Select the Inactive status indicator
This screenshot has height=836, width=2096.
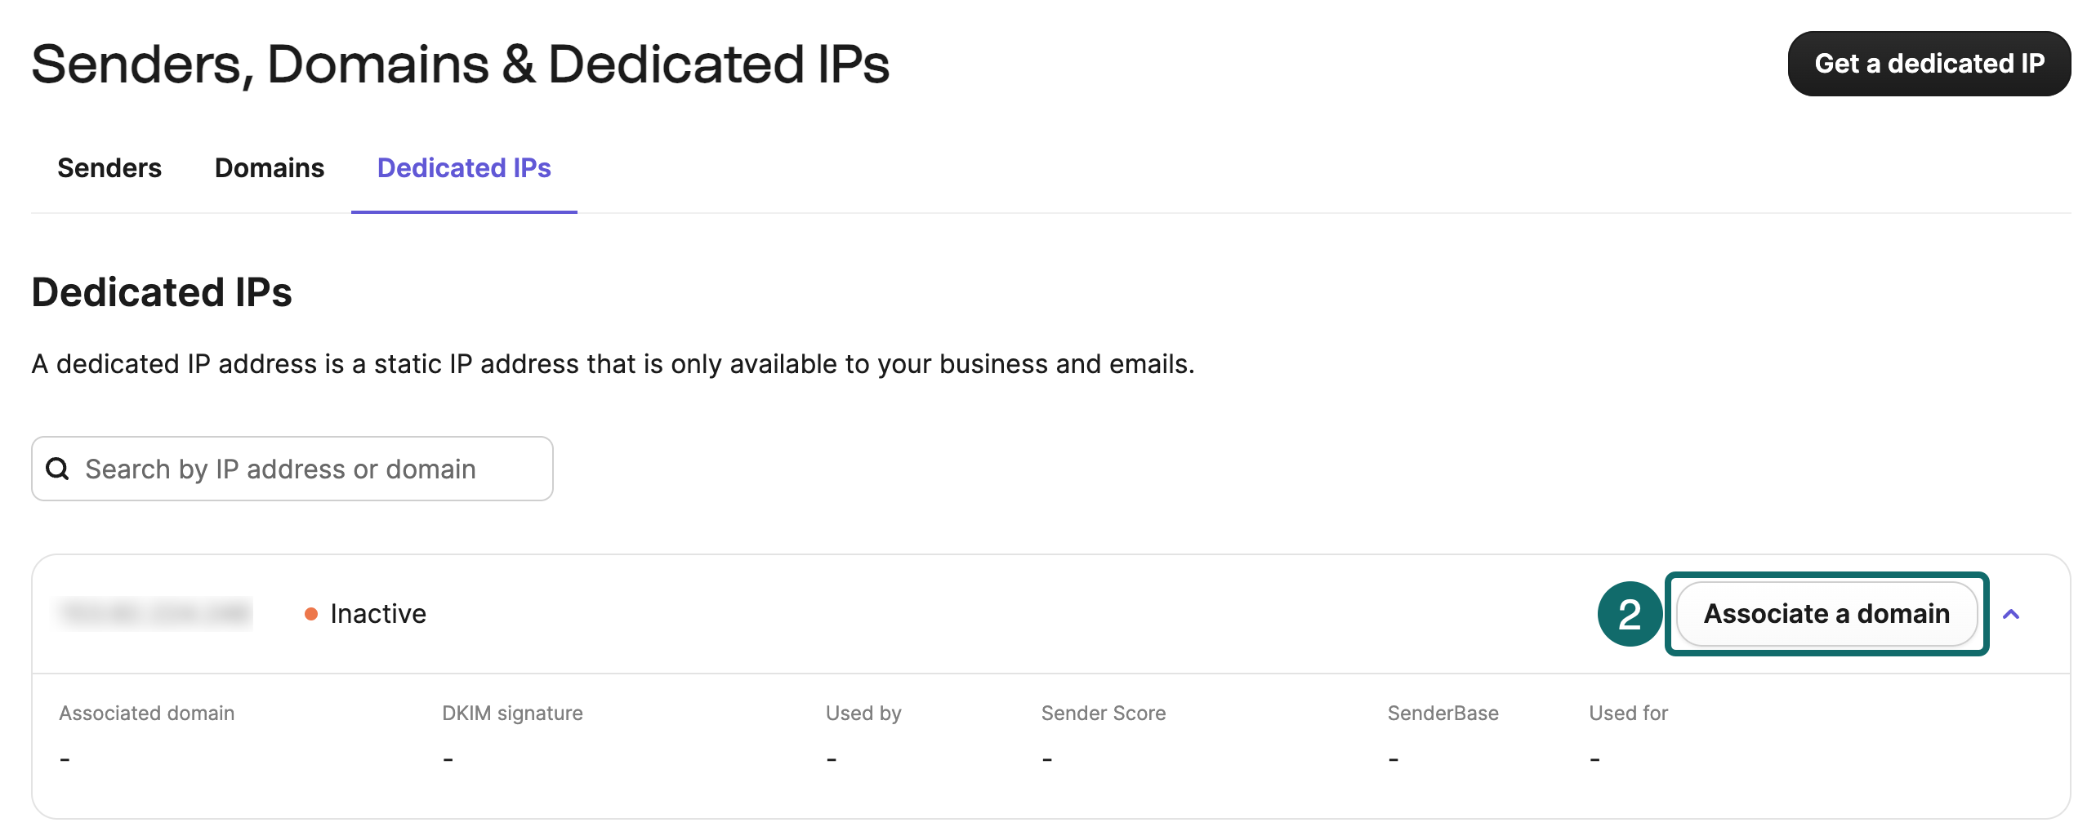click(x=368, y=613)
